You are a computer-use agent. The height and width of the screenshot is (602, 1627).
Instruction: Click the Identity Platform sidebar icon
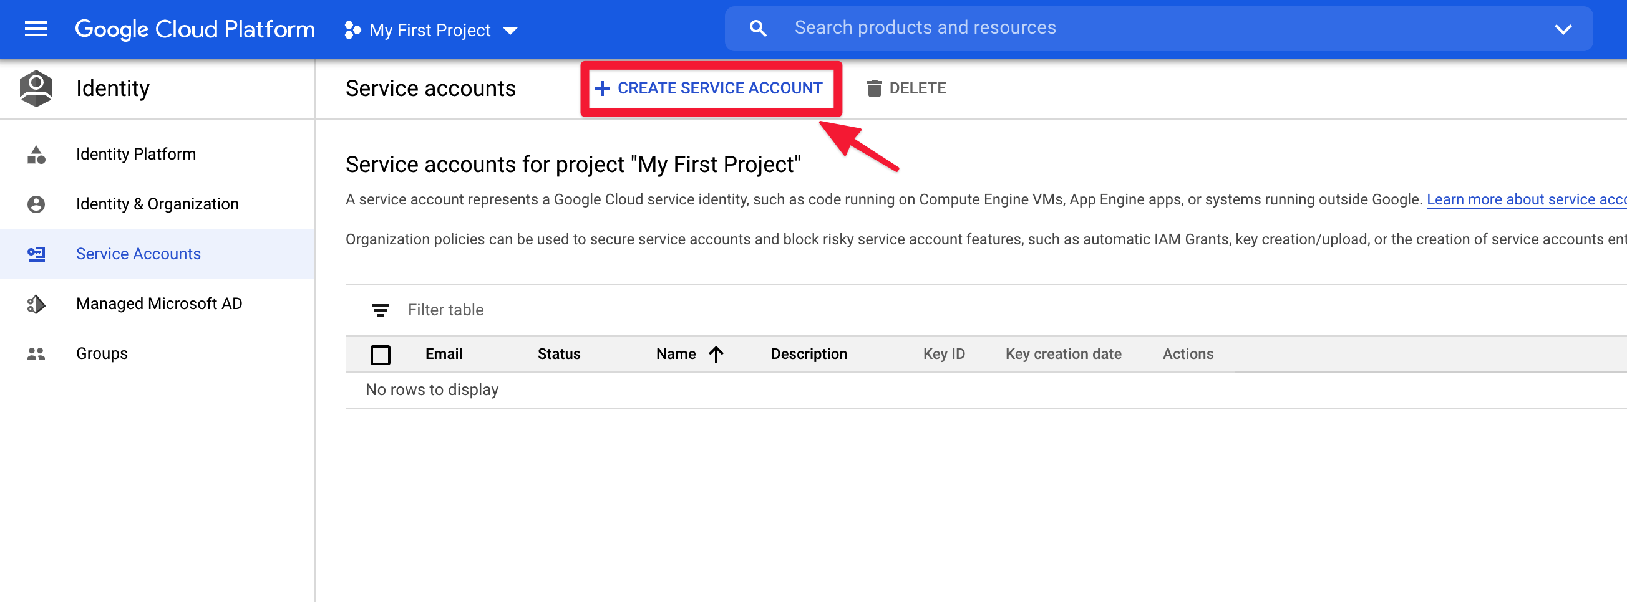(36, 155)
